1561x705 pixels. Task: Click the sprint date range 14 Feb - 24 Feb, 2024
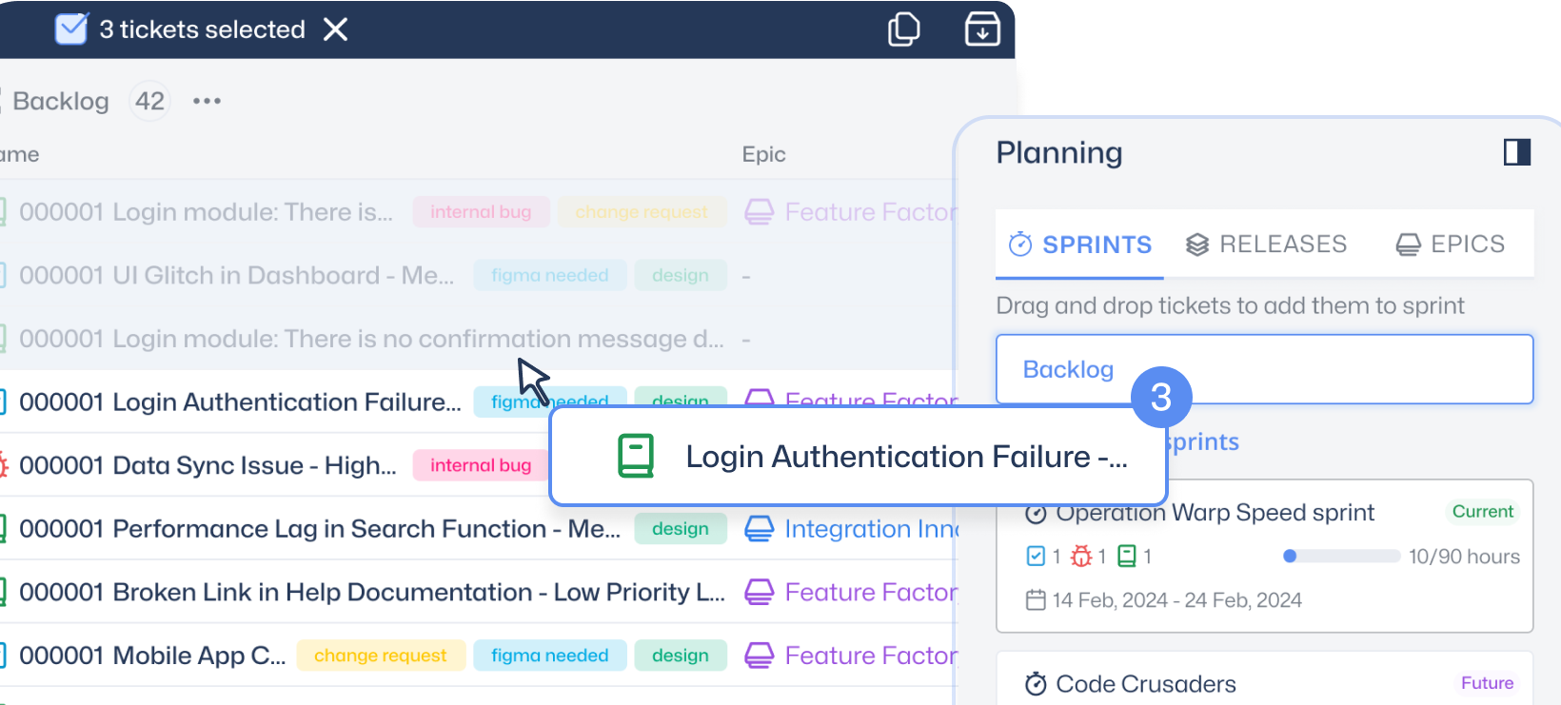coord(1176,600)
